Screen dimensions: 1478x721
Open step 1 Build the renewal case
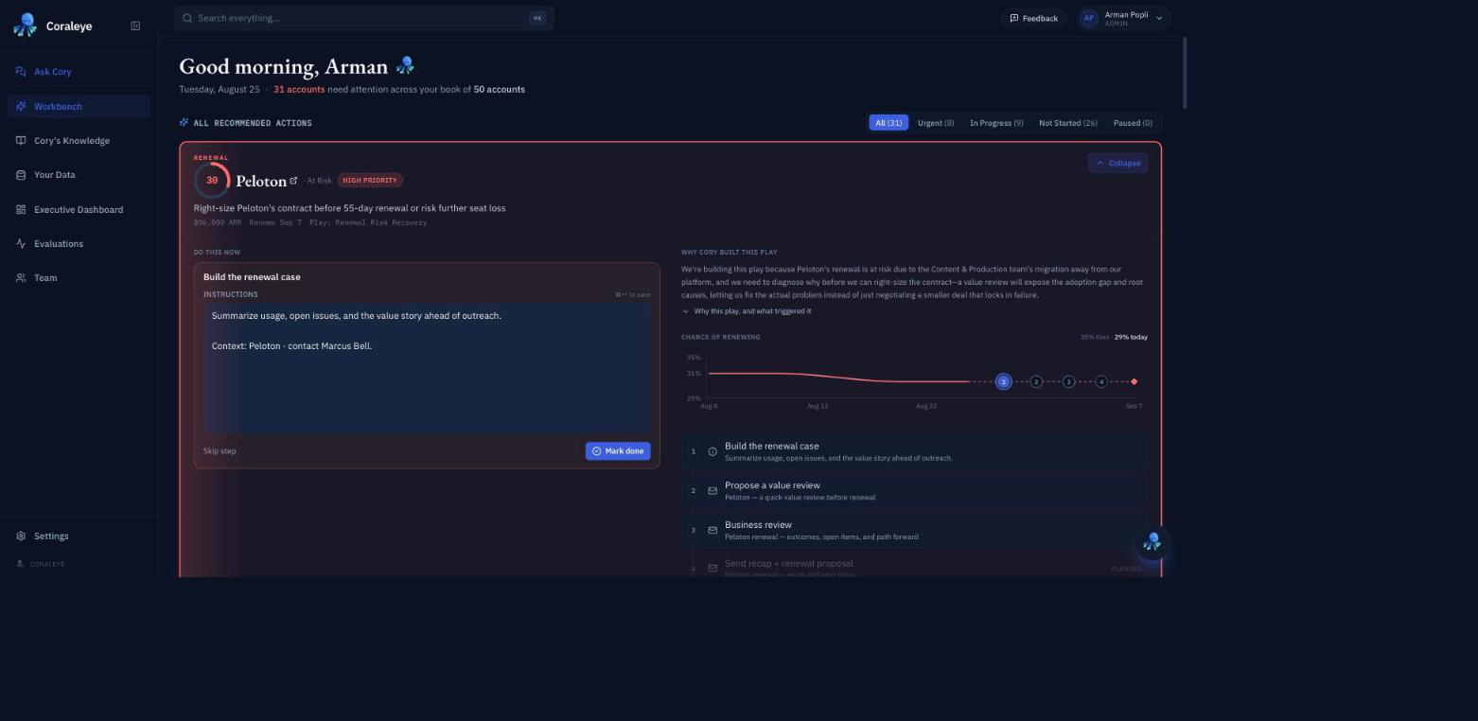915,451
